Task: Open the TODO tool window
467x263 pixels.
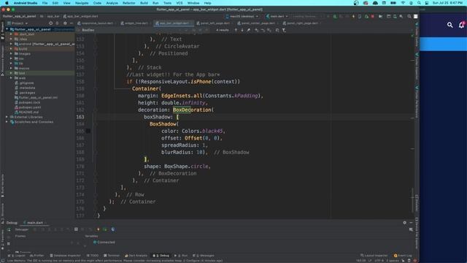Action: click(93, 256)
